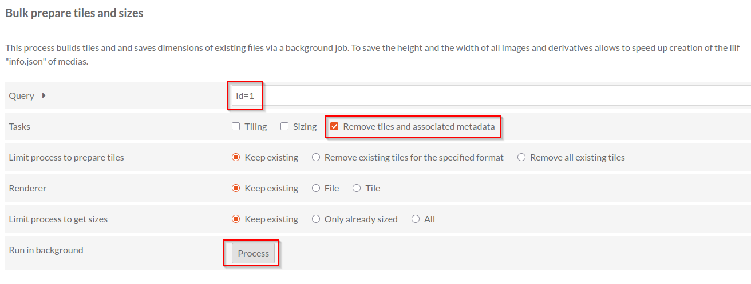Expand the Query disclosure arrow
Screen dimensions: 751x284
[x=44, y=96]
